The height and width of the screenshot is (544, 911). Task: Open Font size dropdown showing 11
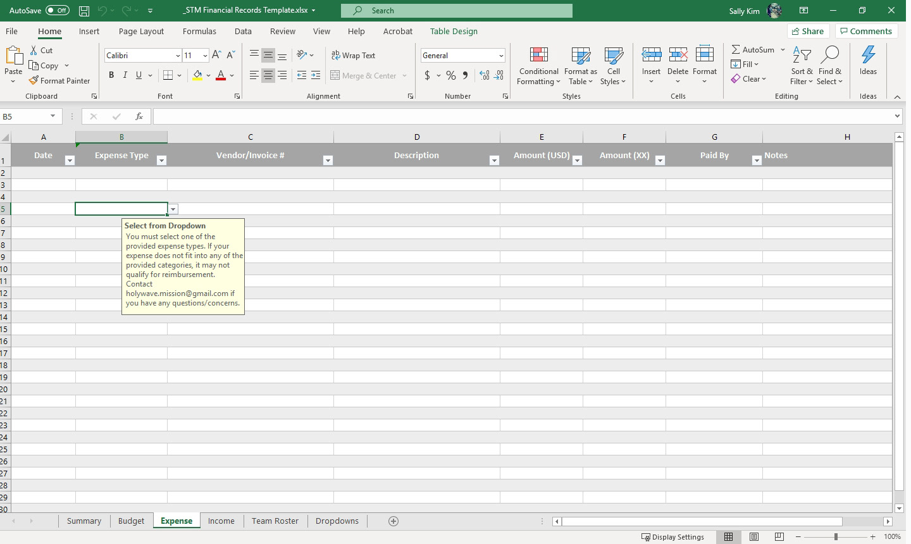click(x=205, y=56)
